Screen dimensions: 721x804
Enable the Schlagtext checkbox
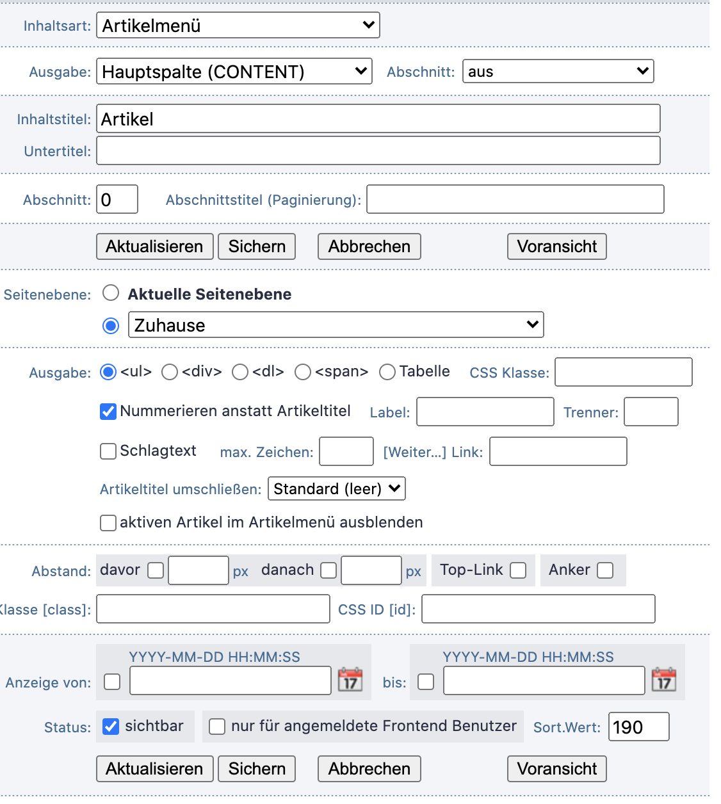(x=108, y=451)
